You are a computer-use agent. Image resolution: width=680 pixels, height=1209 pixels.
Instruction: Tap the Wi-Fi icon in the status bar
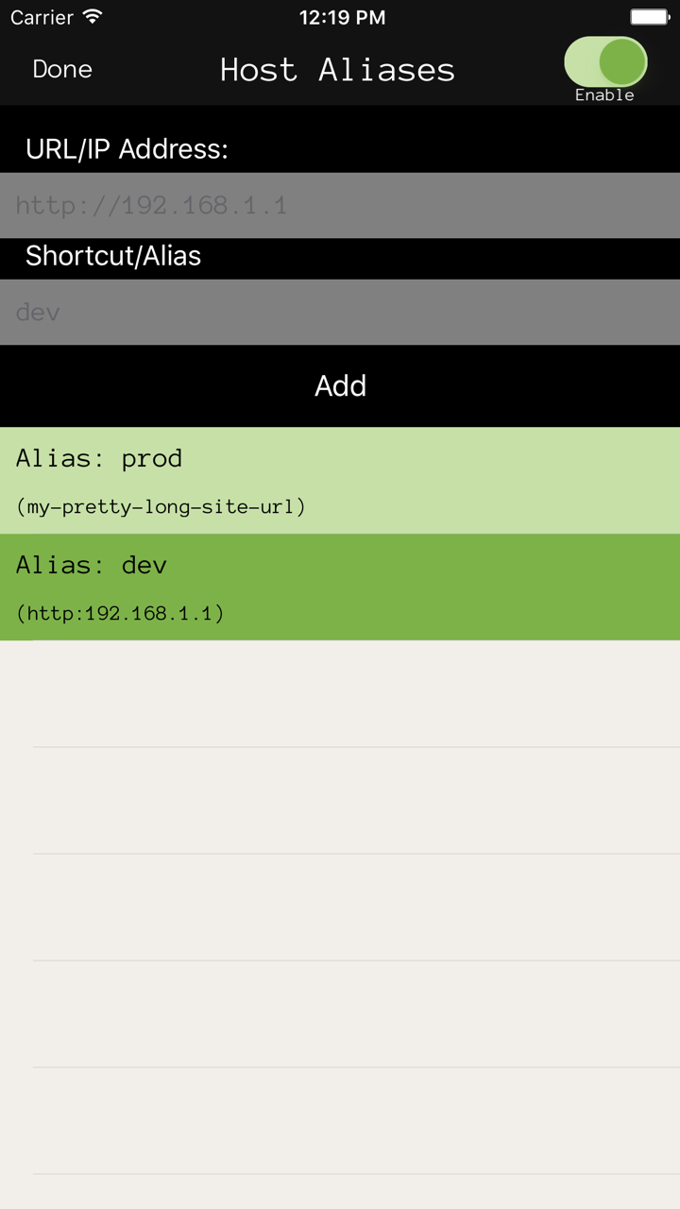click(x=91, y=16)
